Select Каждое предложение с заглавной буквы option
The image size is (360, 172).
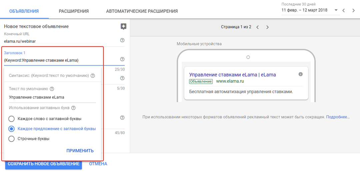pos(12,129)
